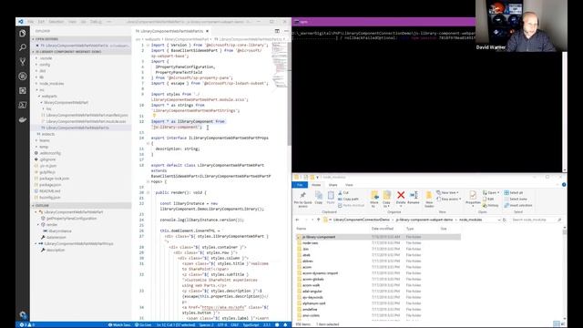Click the Docker whale icon in the activity bar

[22, 119]
